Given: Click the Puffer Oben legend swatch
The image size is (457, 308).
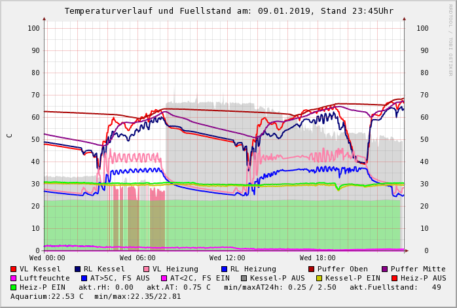Looking at the screenshot, I should 312,269.
